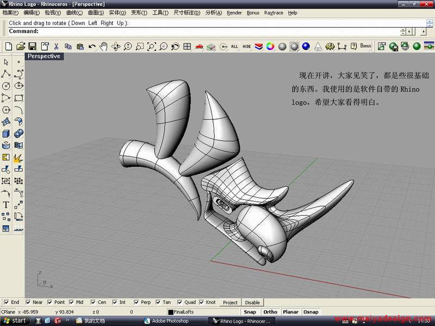The image size is (435, 326).
Task: Click the color wheel icon
Action: click(x=270, y=47)
